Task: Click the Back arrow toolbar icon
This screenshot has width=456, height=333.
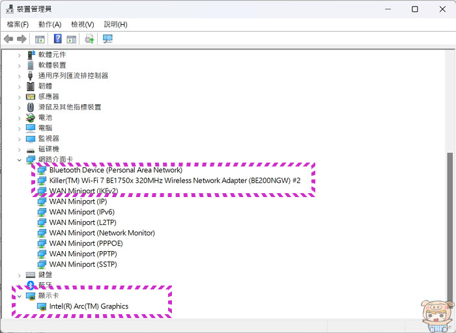Action: point(8,38)
